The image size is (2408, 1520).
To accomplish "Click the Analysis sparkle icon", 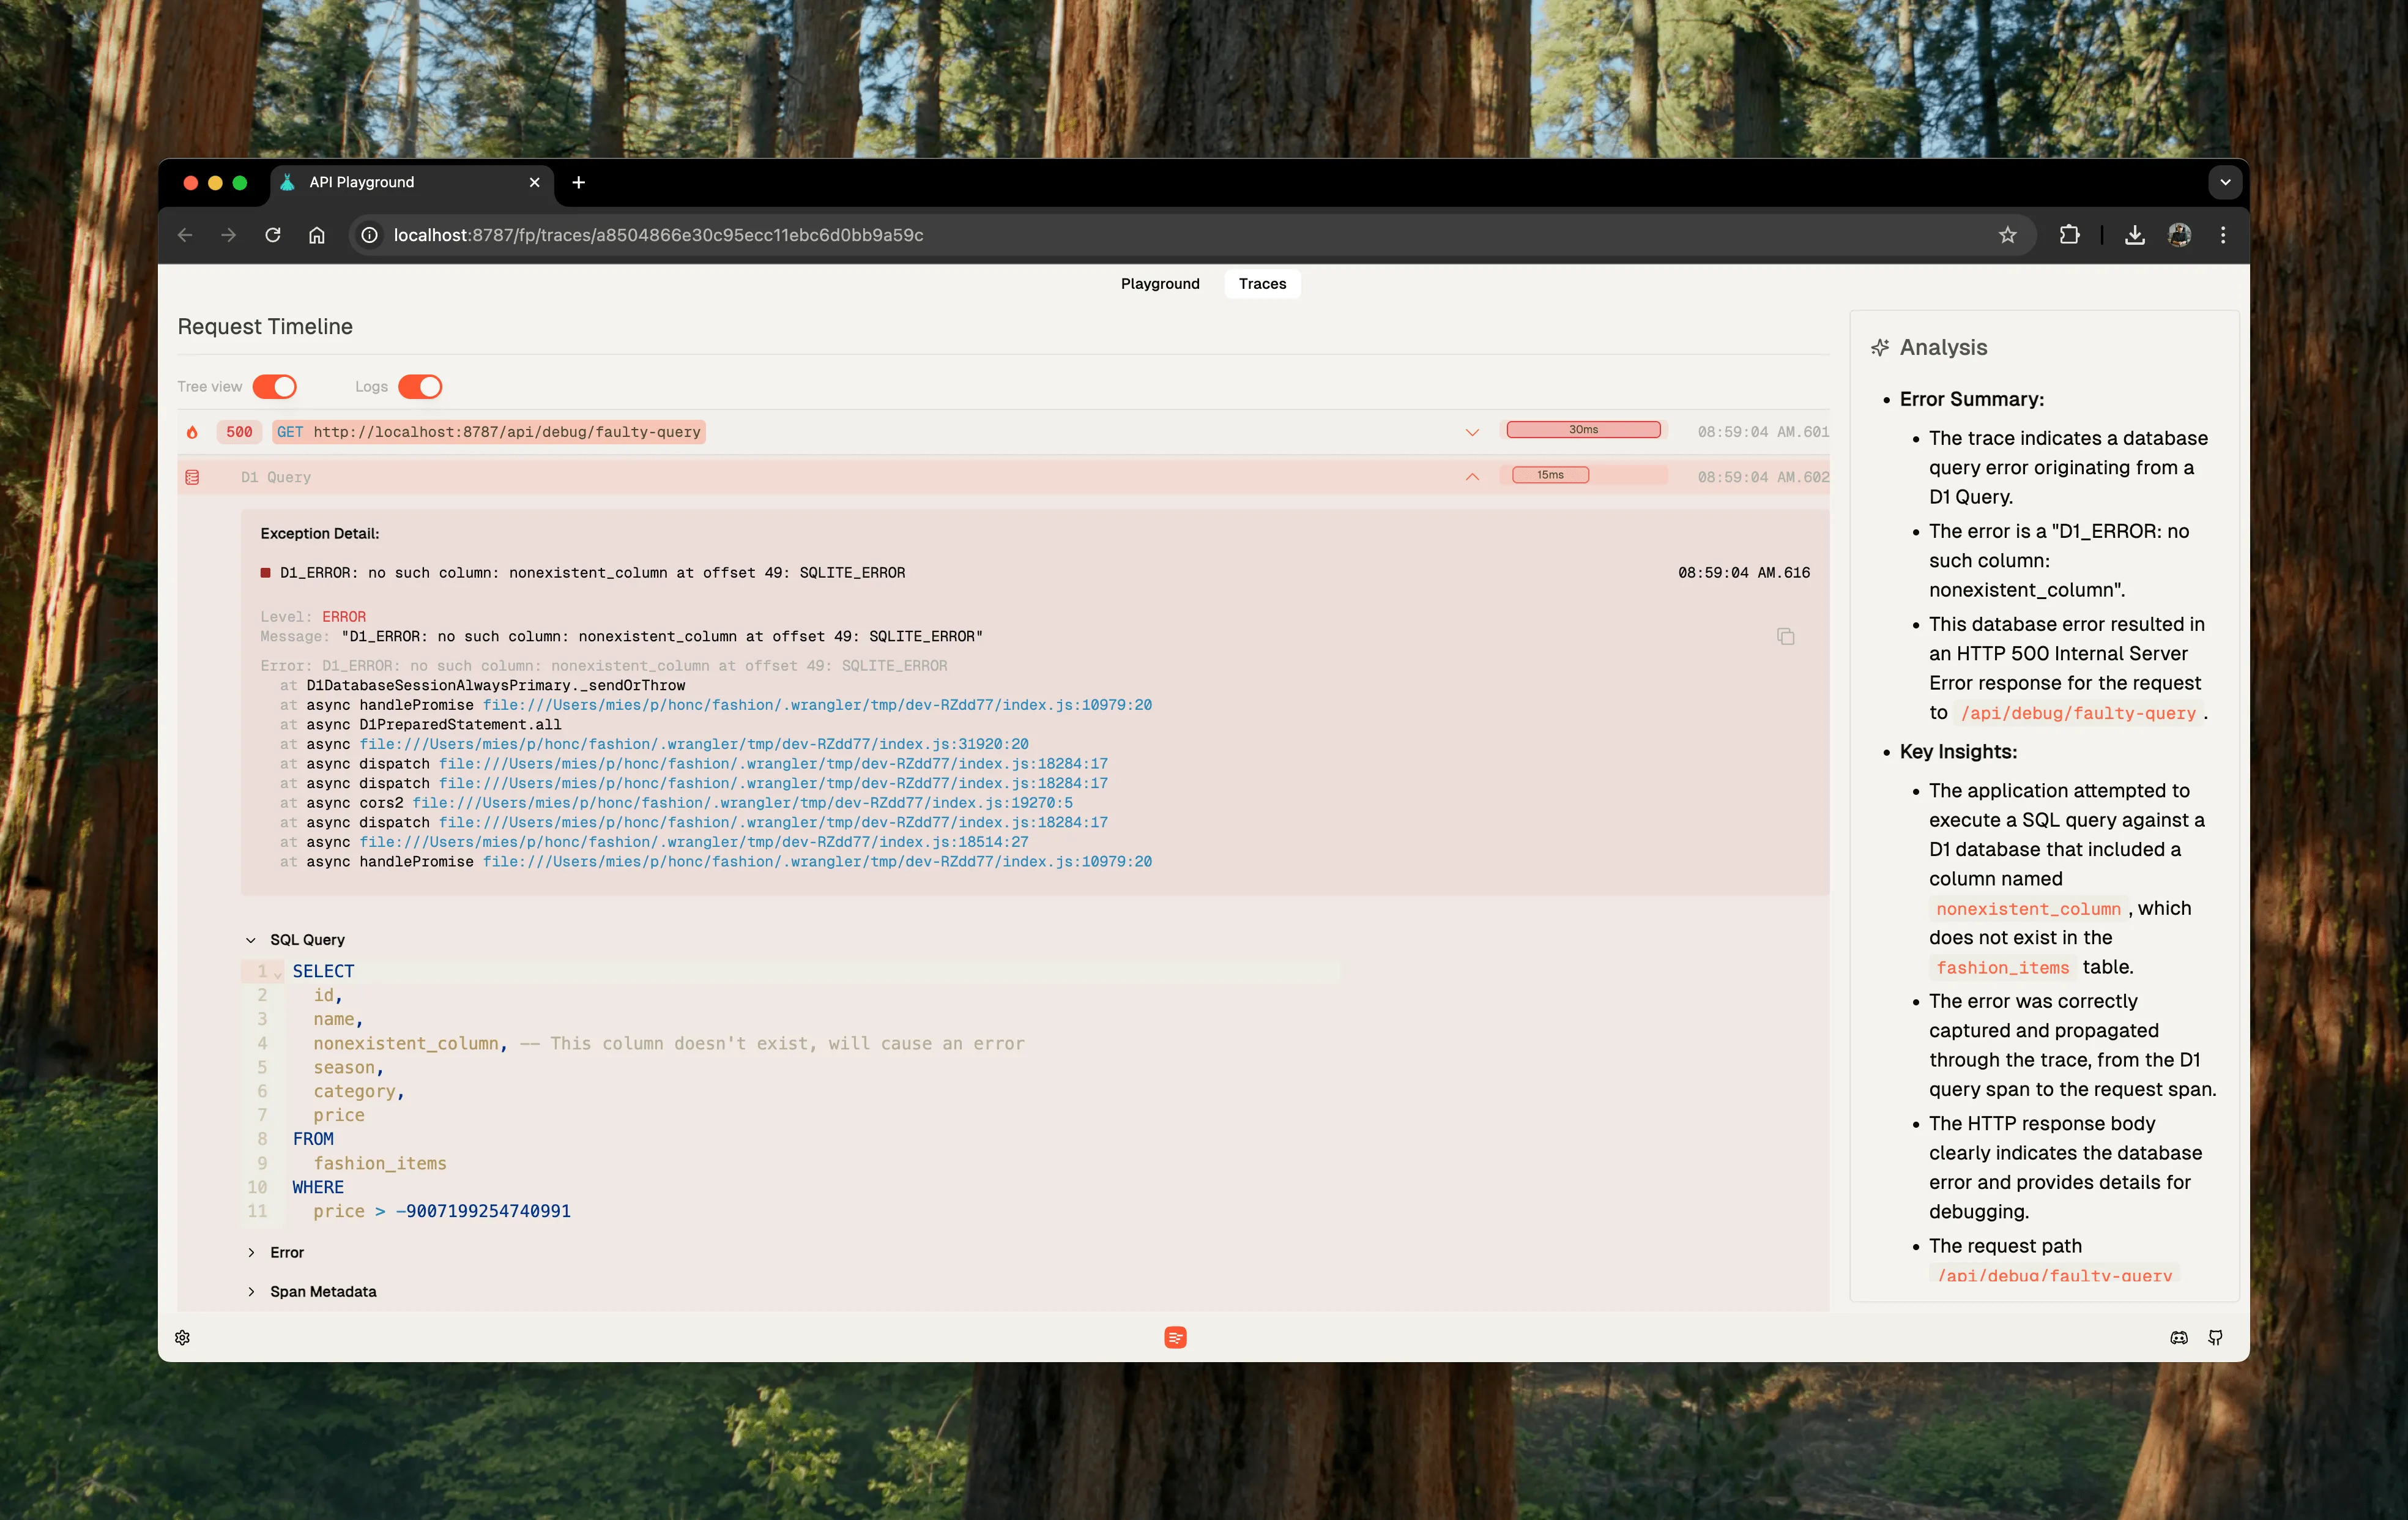I will click(x=1880, y=347).
